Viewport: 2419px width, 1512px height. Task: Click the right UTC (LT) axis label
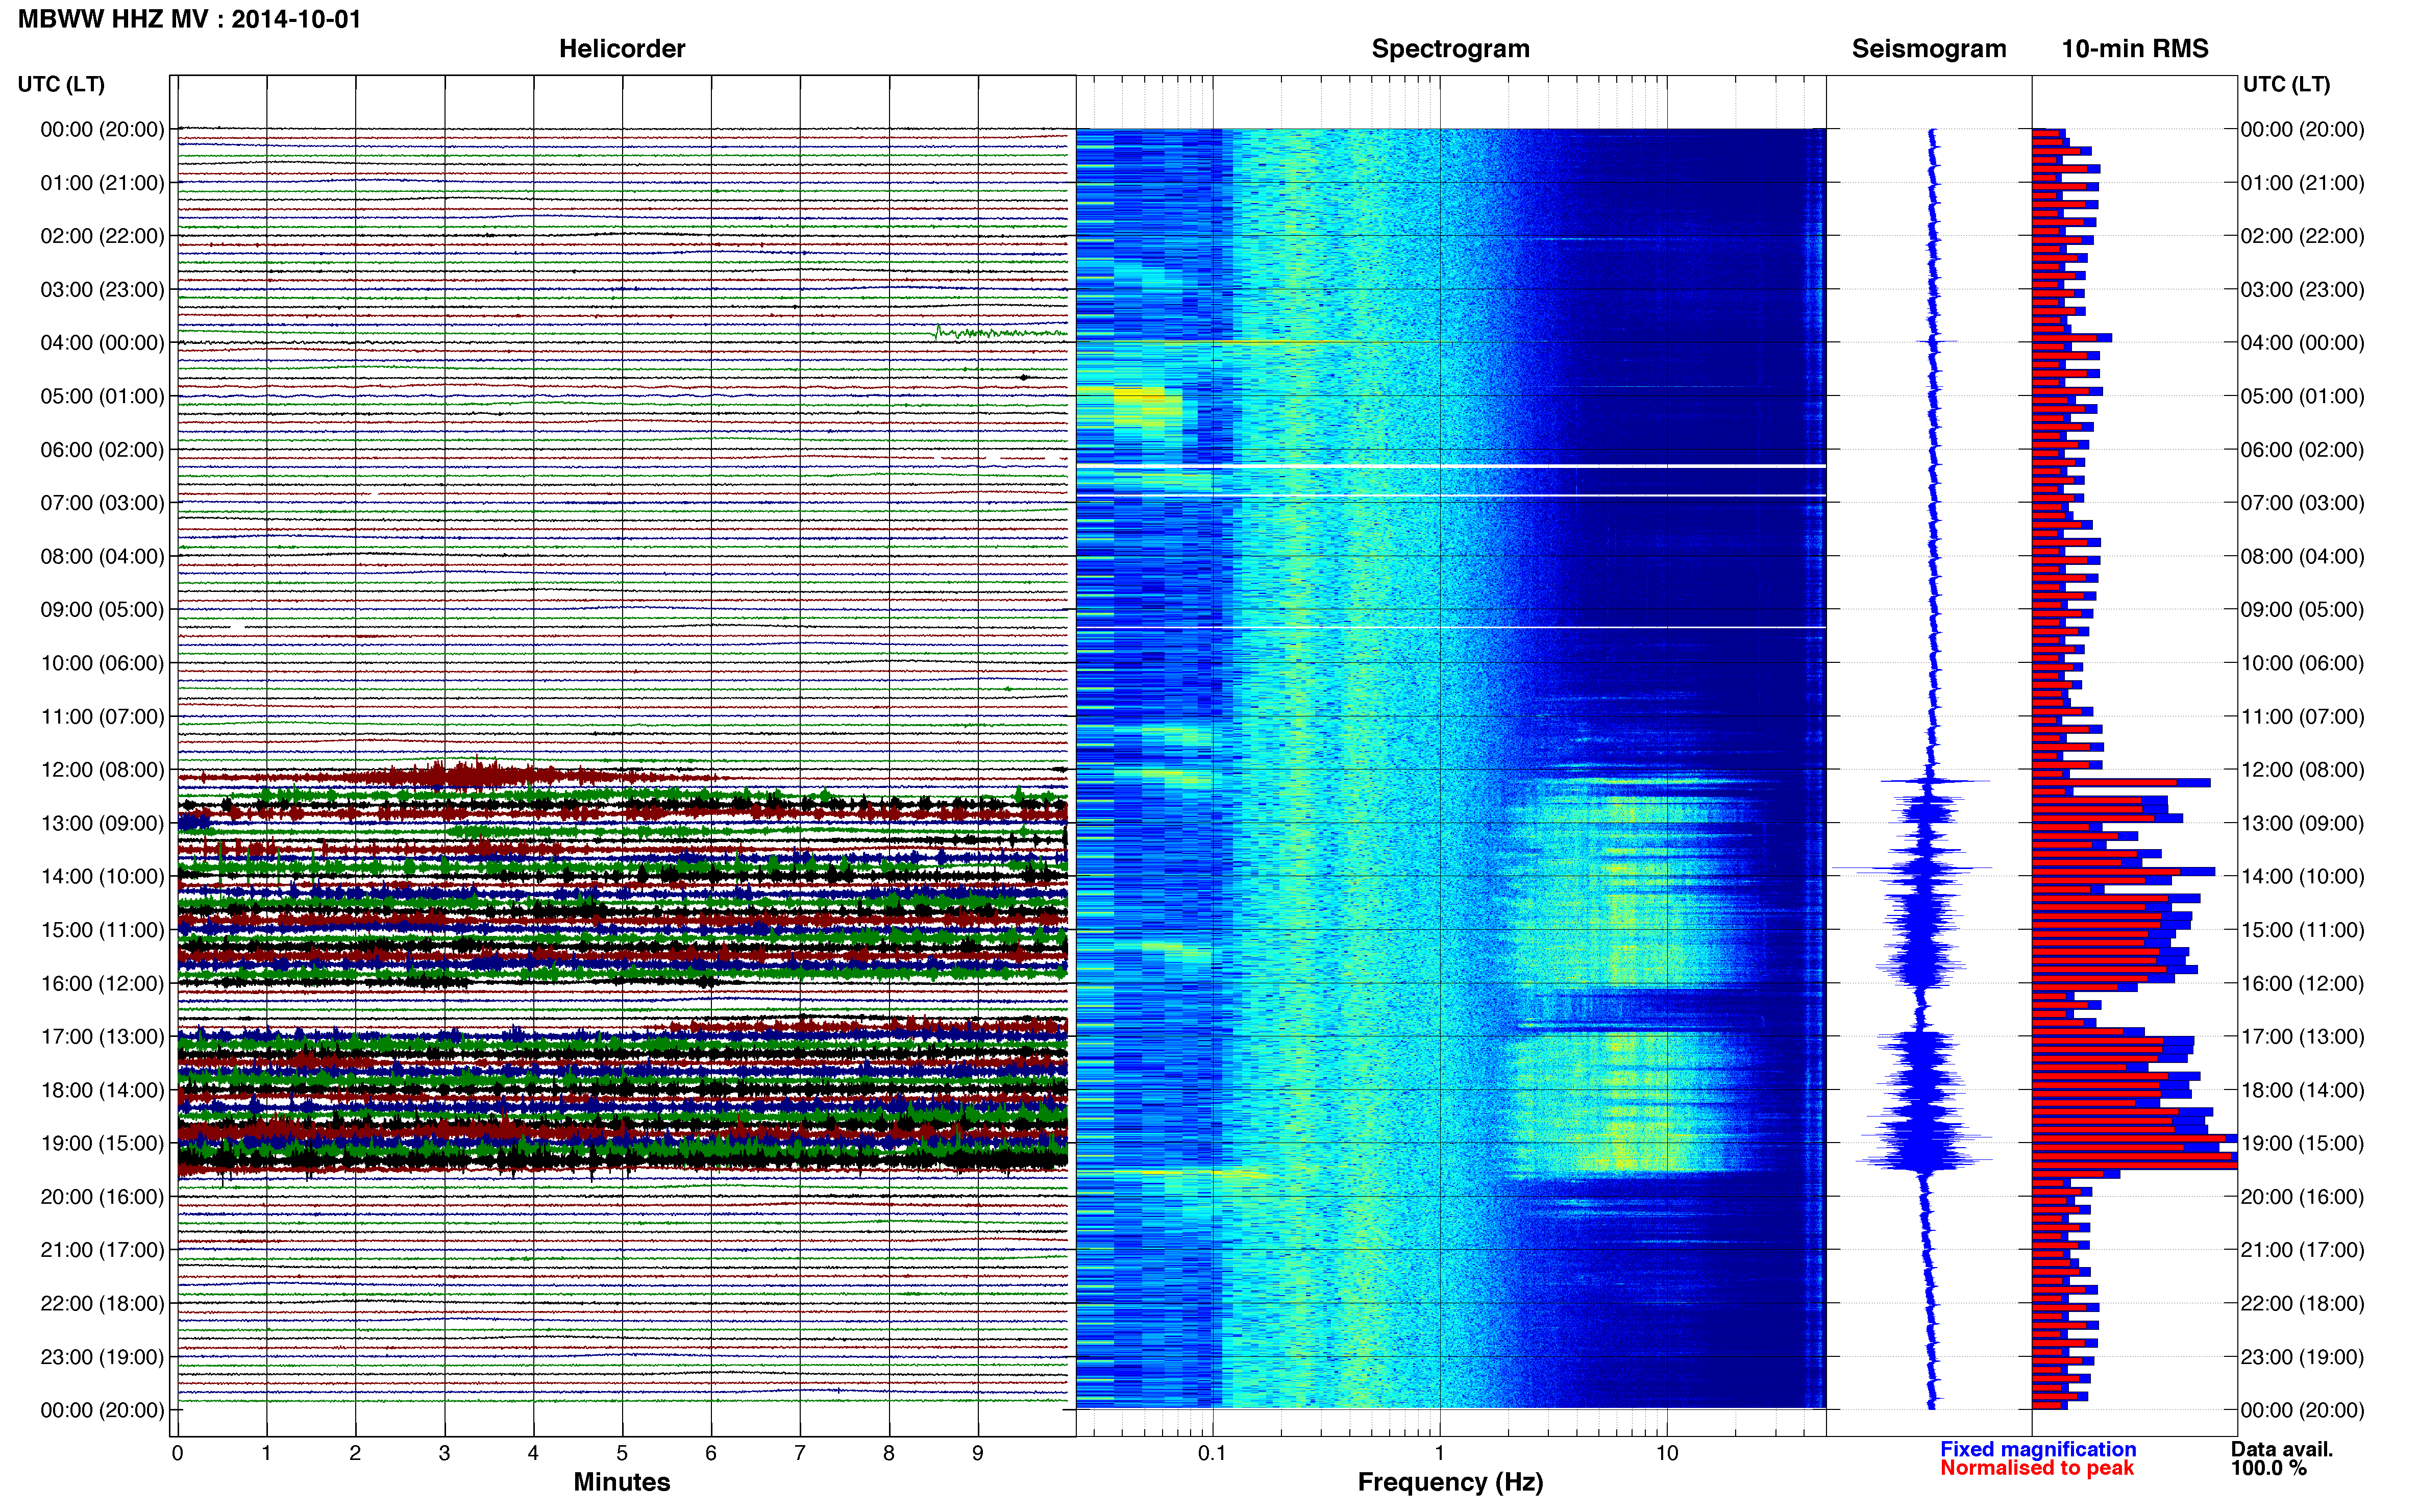pyautogui.click(x=2286, y=84)
